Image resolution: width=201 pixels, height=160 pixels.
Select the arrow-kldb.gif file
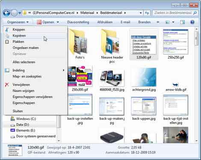(176, 87)
